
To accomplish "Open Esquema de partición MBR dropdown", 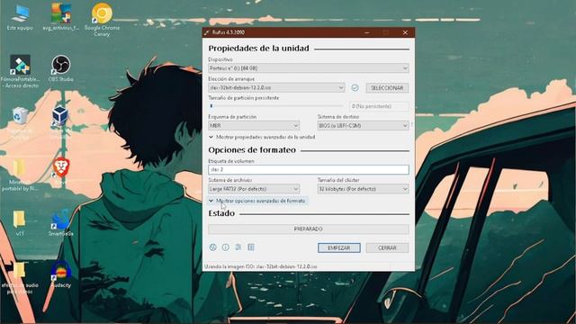I will tap(254, 126).
